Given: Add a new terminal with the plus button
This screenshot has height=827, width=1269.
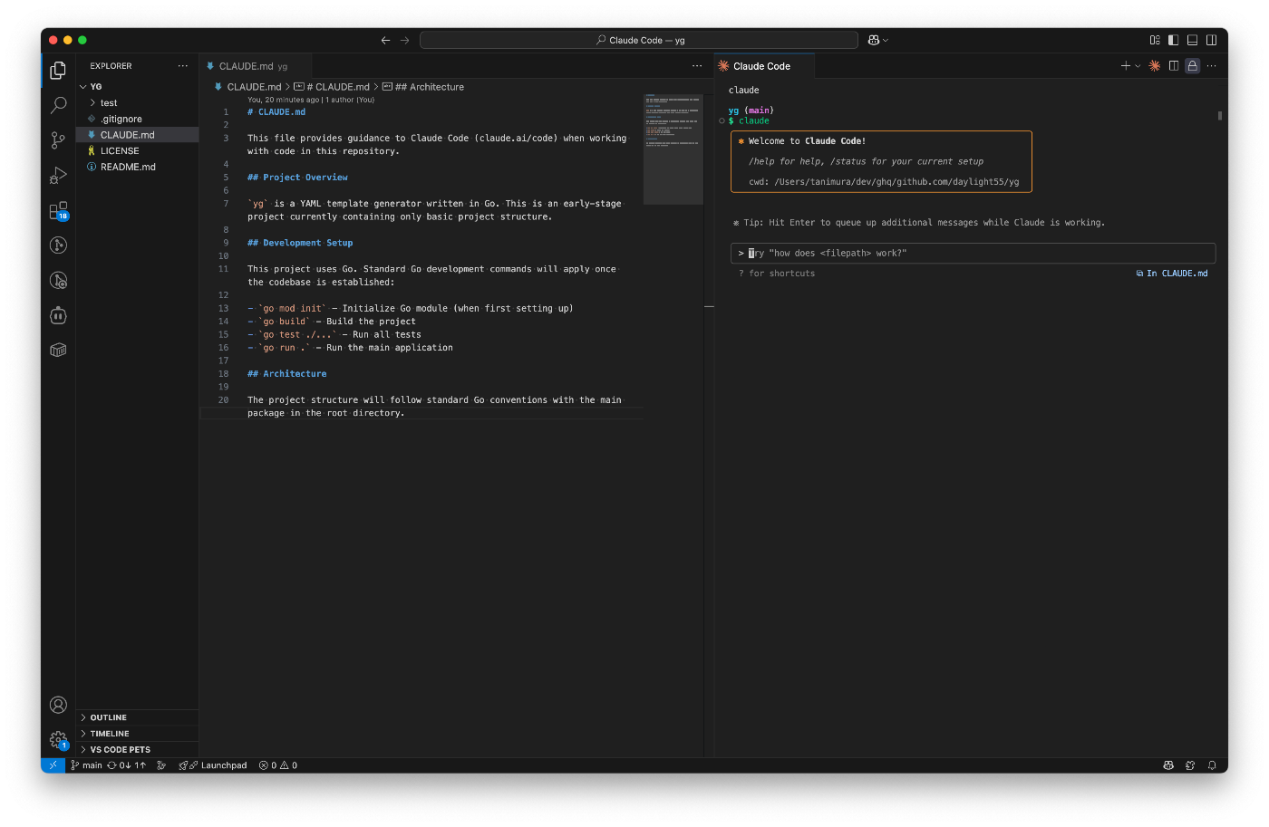Looking at the screenshot, I should [x=1126, y=66].
